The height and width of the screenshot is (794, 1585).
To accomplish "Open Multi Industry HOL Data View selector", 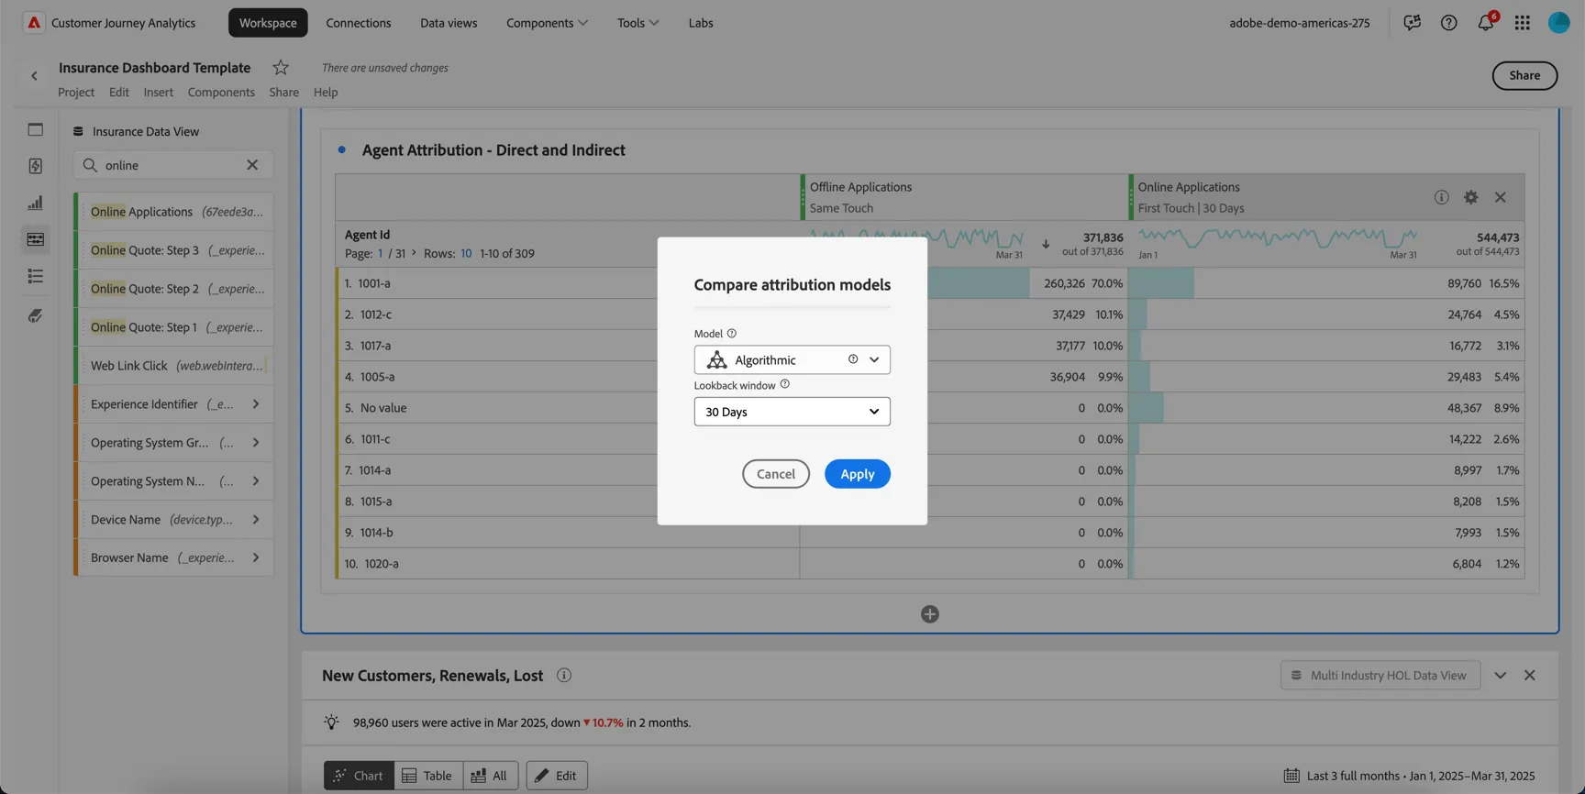I will point(1380,676).
